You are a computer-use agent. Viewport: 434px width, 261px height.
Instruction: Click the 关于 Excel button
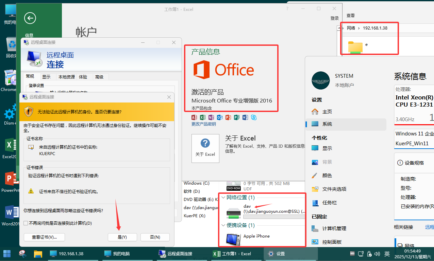tap(205, 148)
